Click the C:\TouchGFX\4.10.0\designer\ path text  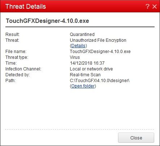click(100, 81)
